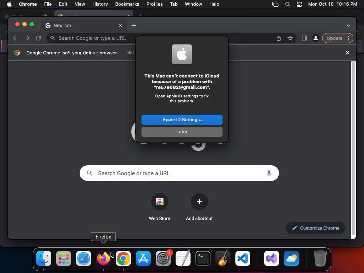
Task: Start voice search with the microphone
Action: pos(269,173)
